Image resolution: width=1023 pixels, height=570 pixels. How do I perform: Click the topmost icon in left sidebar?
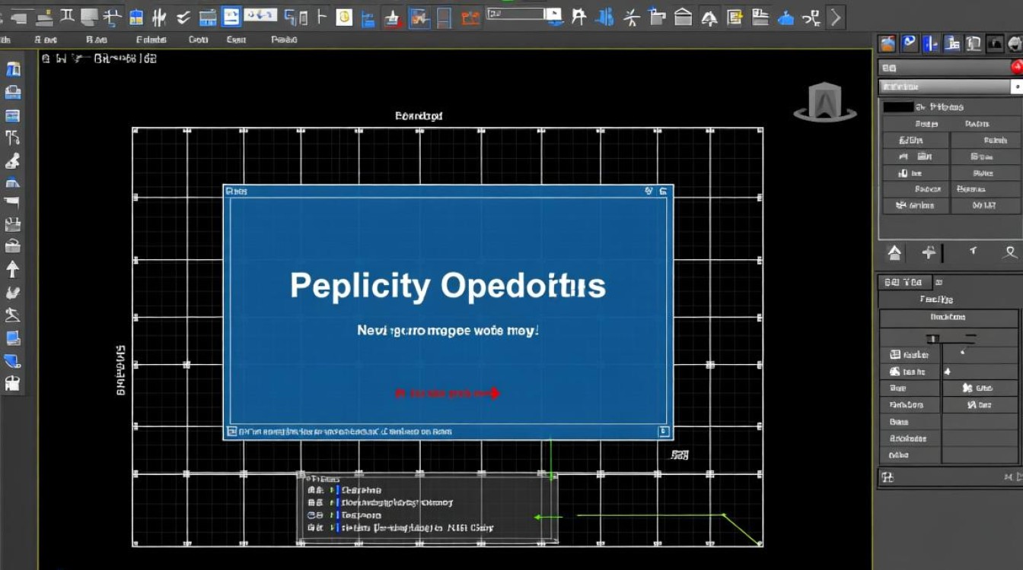point(13,70)
